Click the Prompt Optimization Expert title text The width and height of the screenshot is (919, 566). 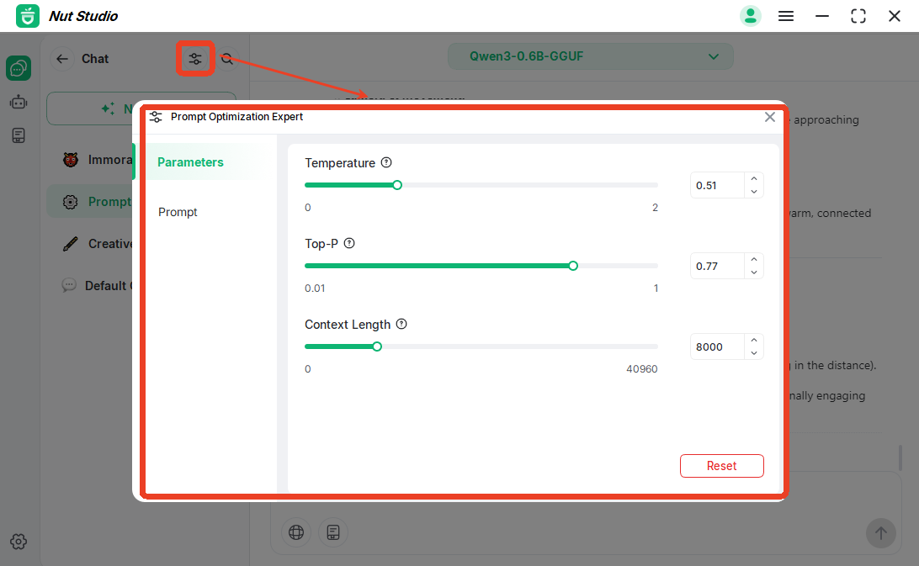pos(236,117)
